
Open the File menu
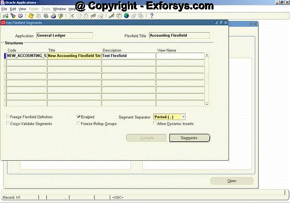coord(4,9)
